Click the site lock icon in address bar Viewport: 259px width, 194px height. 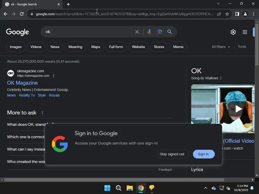[x=32, y=14]
